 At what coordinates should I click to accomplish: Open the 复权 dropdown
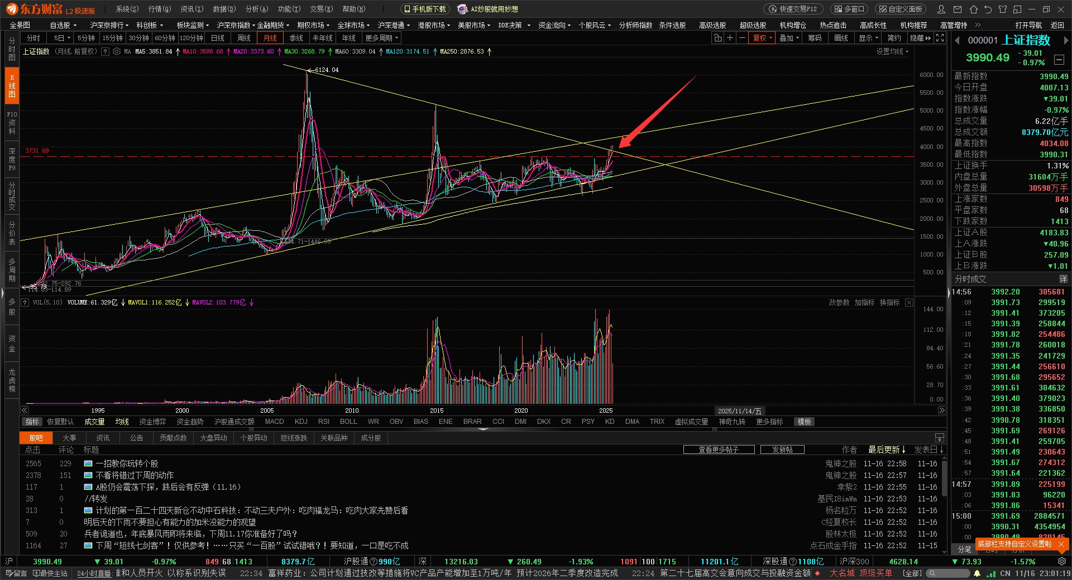coord(763,38)
